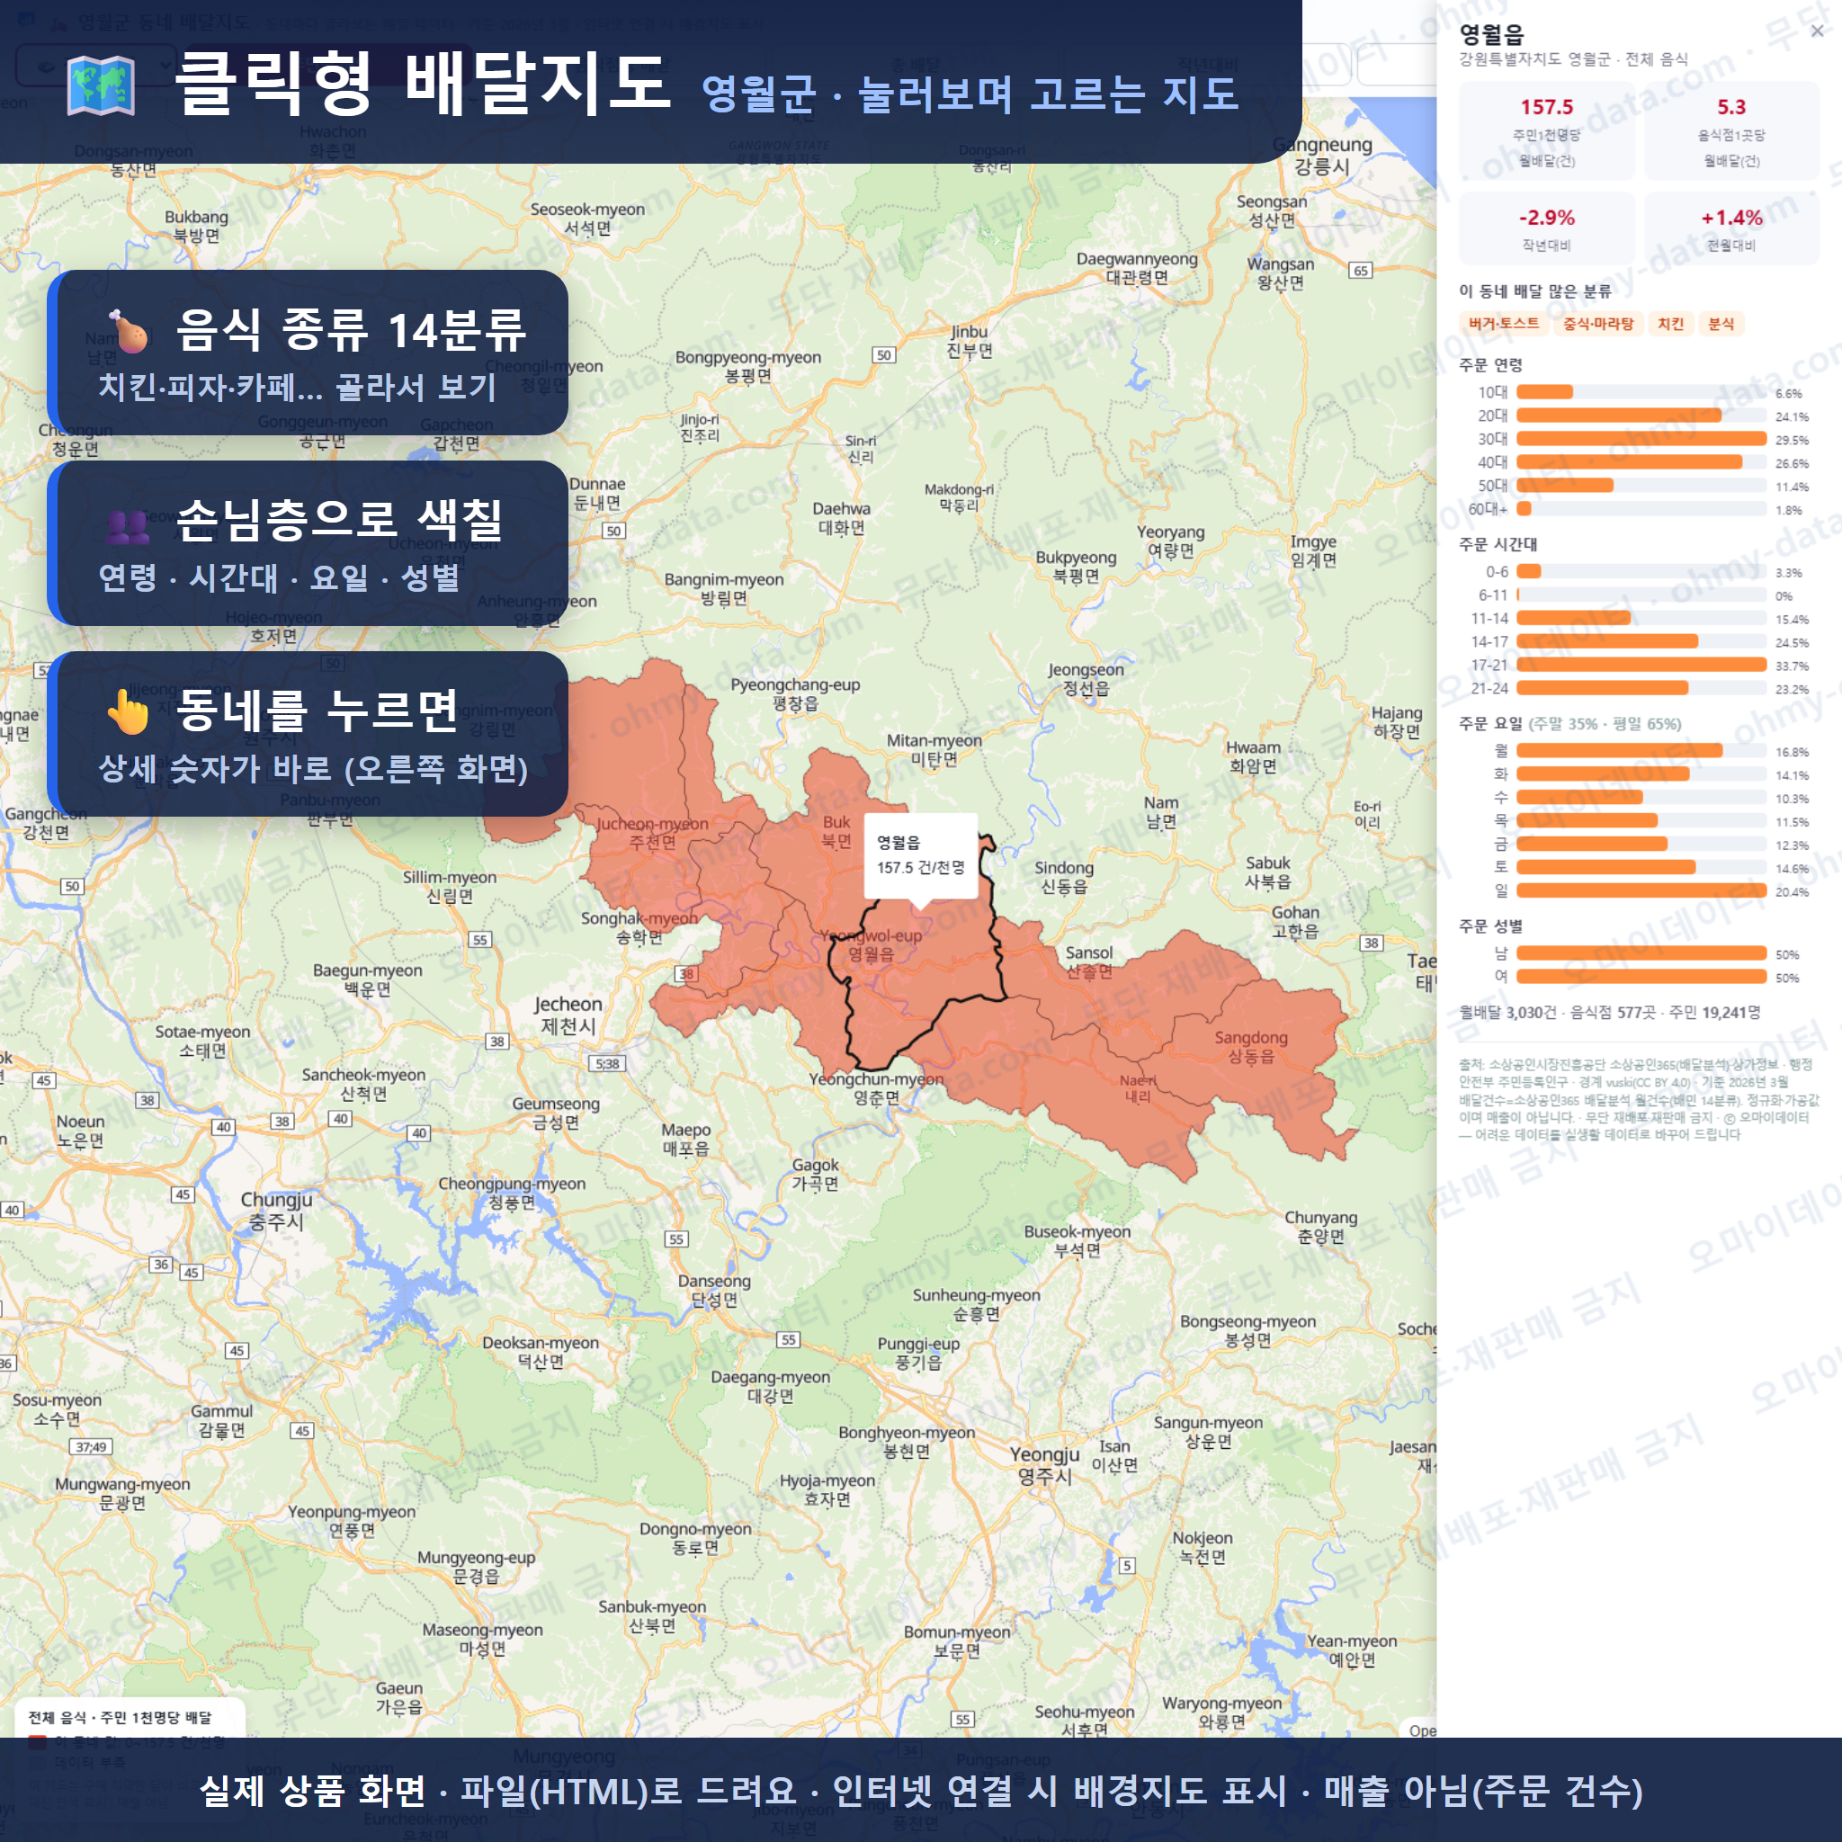Click the 여 gender row label
1842x1842 pixels.
pos(1501,976)
